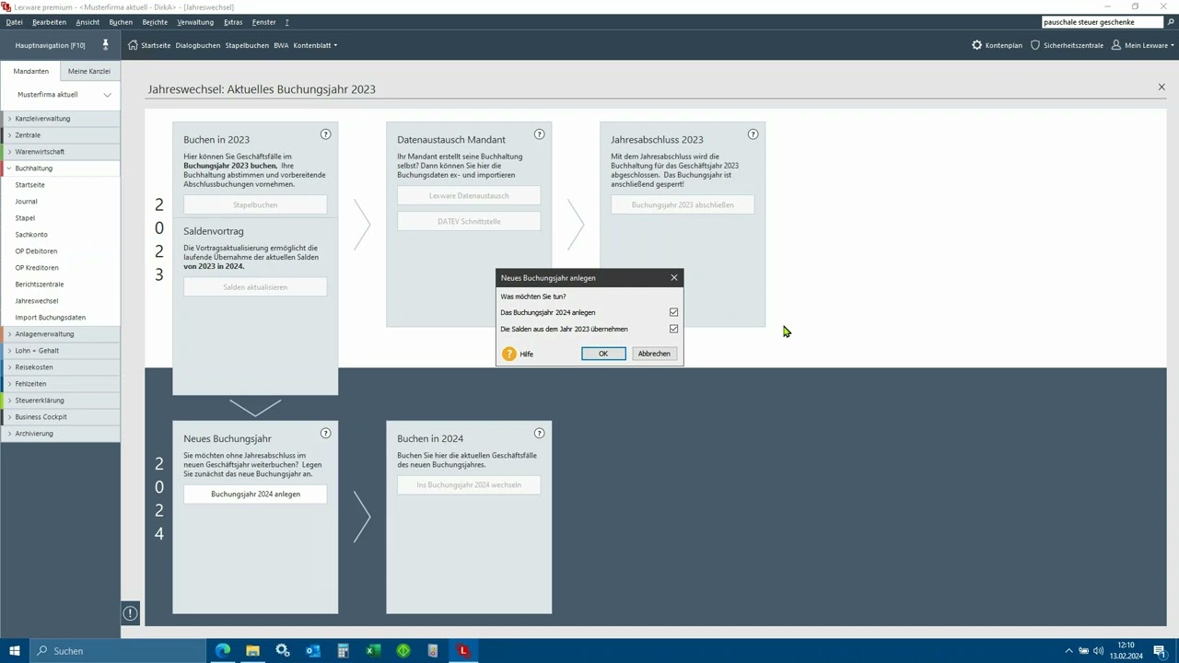Open the gear settings icon in taskbar

283,651
